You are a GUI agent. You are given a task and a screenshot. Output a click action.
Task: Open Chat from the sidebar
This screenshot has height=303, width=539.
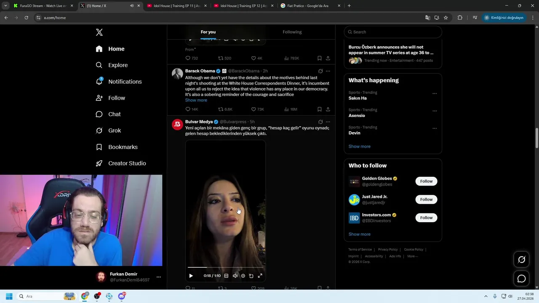click(108, 114)
